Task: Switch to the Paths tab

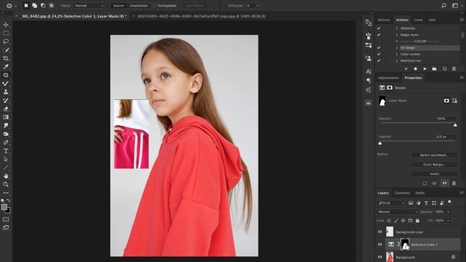Action: 419,193
